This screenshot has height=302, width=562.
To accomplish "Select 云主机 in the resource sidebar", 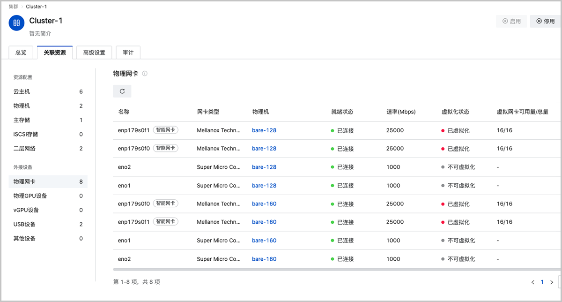I will (22, 92).
